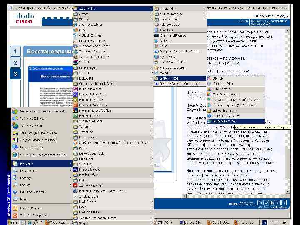This screenshot has height=225, width=300.
Task: Open Settings in Start menu
Action: (x=42, y=178)
